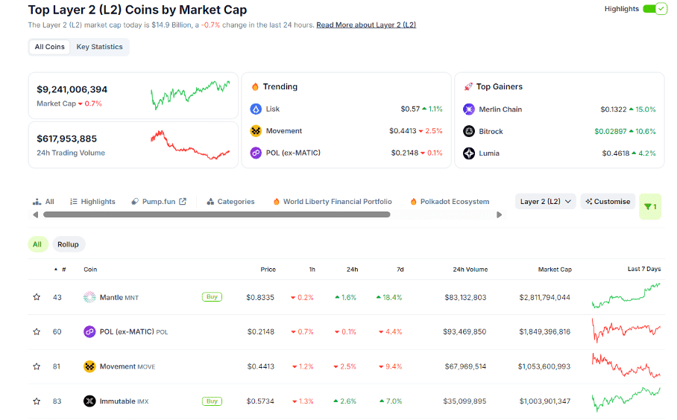The height and width of the screenshot is (420, 677).
Task: Open the green filter funnel button
Action: (649, 206)
